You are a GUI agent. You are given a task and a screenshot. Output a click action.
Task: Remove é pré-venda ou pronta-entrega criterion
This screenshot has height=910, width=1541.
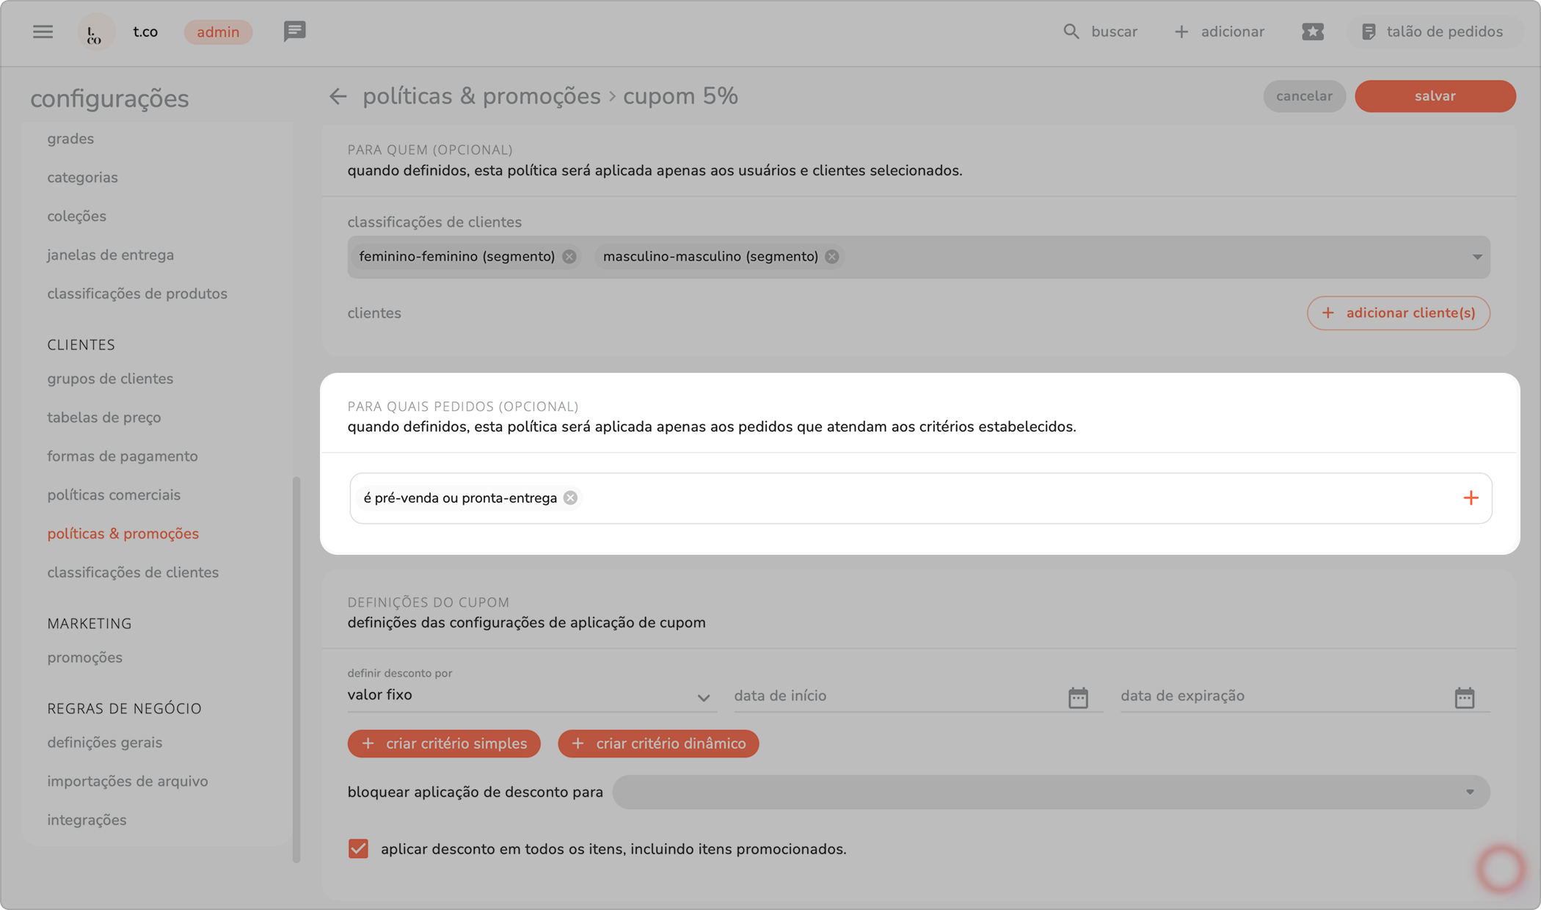pyautogui.click(x=570, y=498)
